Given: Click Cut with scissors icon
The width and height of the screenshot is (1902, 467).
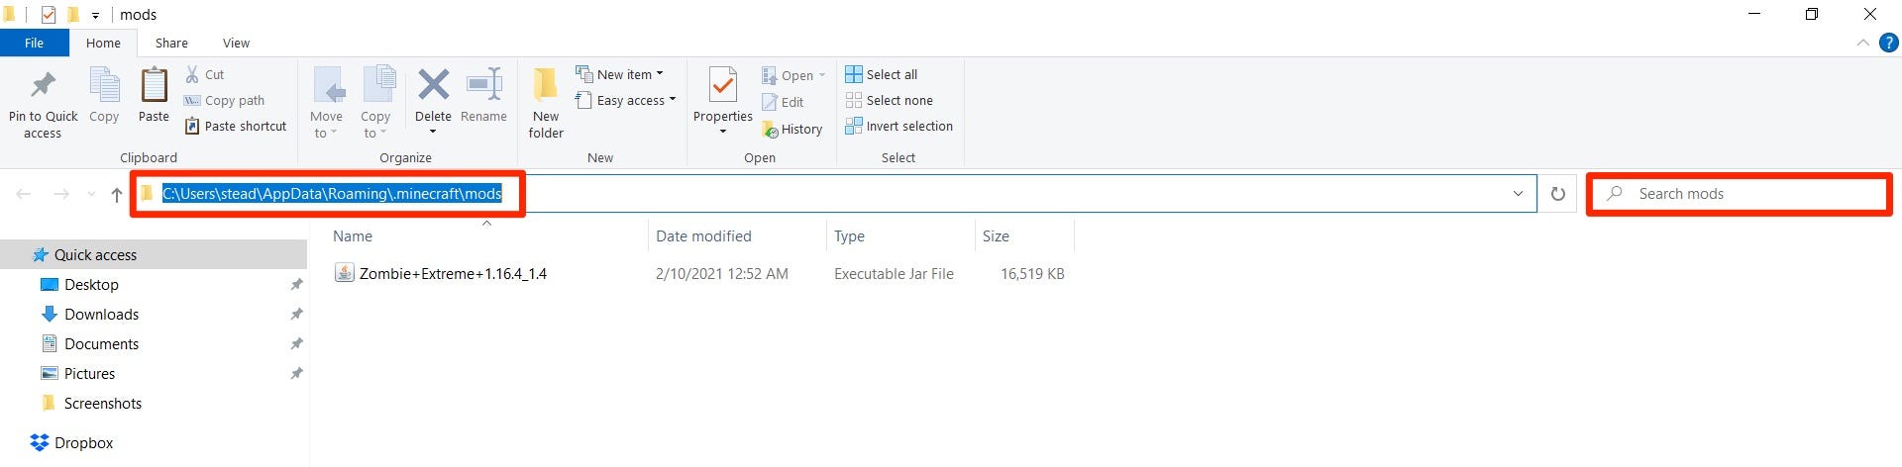Looking at the screenshot, I should click(x=205, y=74).
